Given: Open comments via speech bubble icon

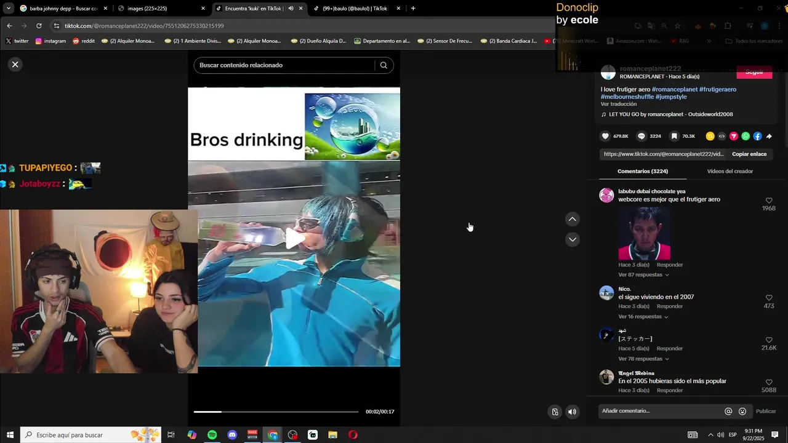Looking at the screenshot, I should point(641,136).
